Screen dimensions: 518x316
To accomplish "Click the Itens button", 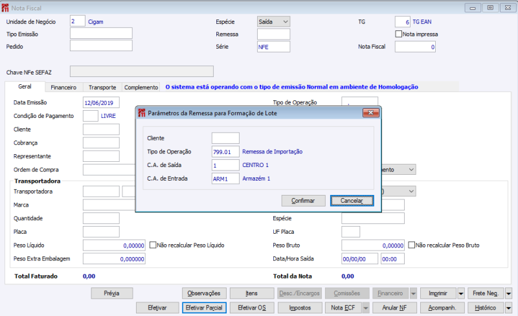I will click(x=252, y=293).
